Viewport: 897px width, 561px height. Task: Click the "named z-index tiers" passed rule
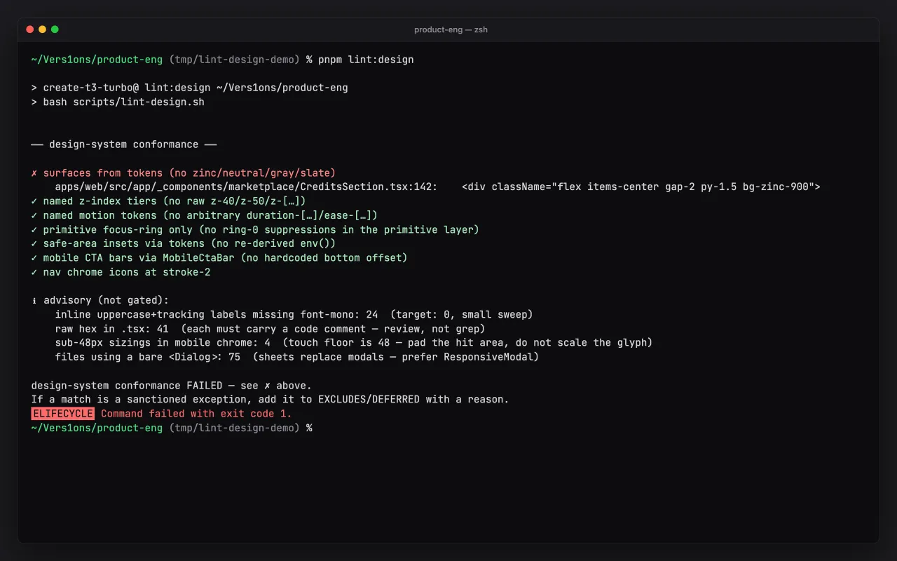[174, 201]
